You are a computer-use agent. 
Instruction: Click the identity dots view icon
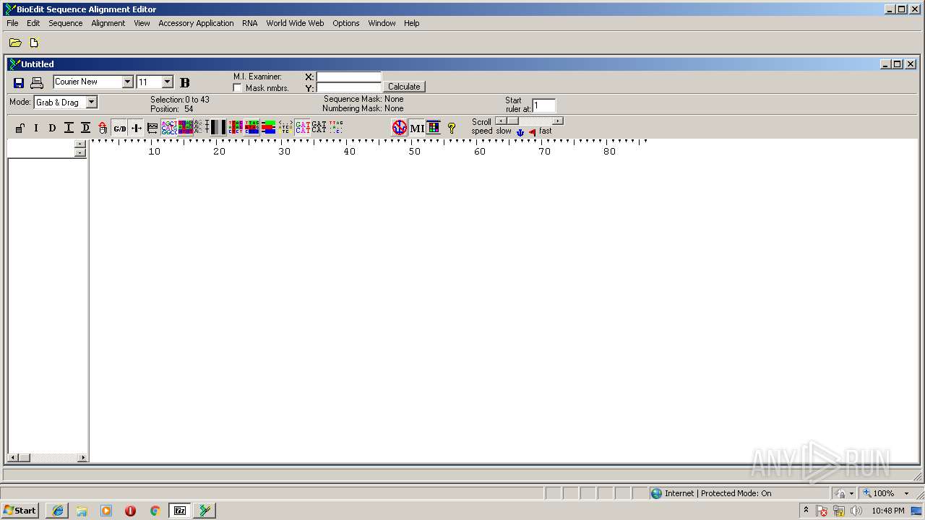tap(285, 128)
